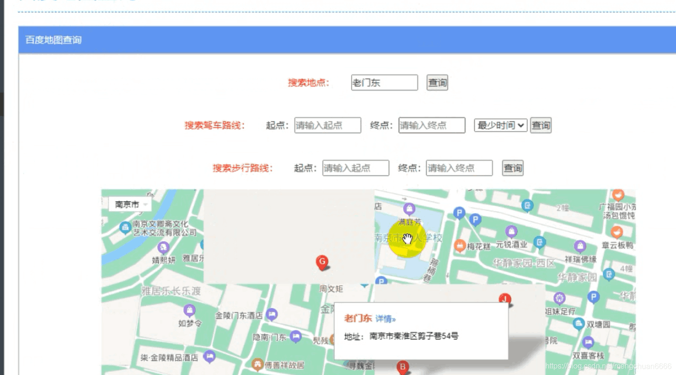Click the 华静家园-西区 map label
This screenshot has width=676, height=375.
(524, 262)
